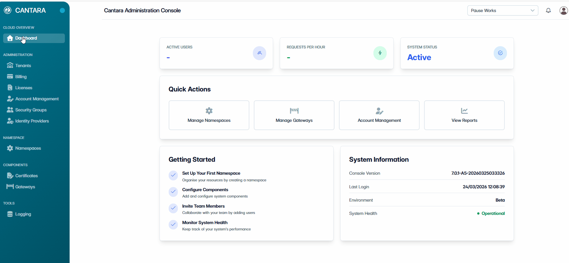Click the Cantara logo icon
569x263 pixels.
click(8, 10)
